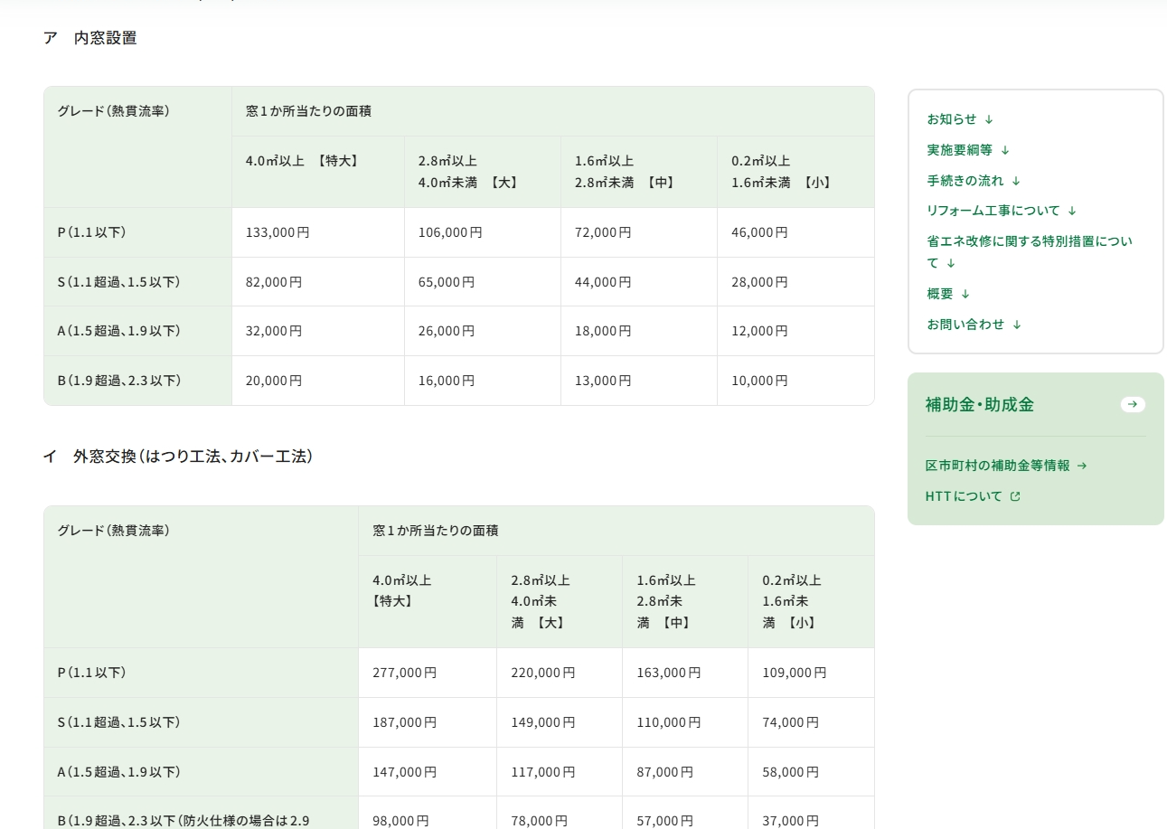Image resolution: width=1167 pixels, height=829 pixels.
Task: Click the down arrow beside お問い合わせ
Action: click(1018, 324)
